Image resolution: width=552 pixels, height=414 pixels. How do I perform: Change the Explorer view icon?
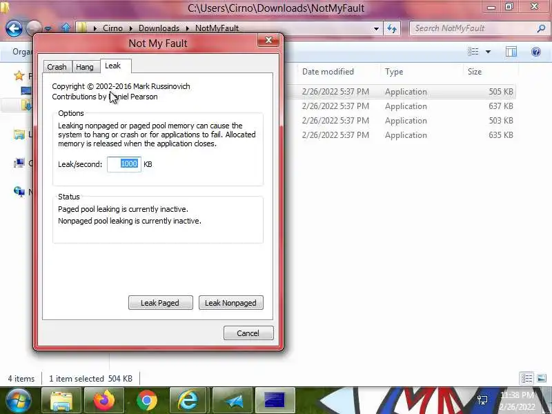point(473,52)
